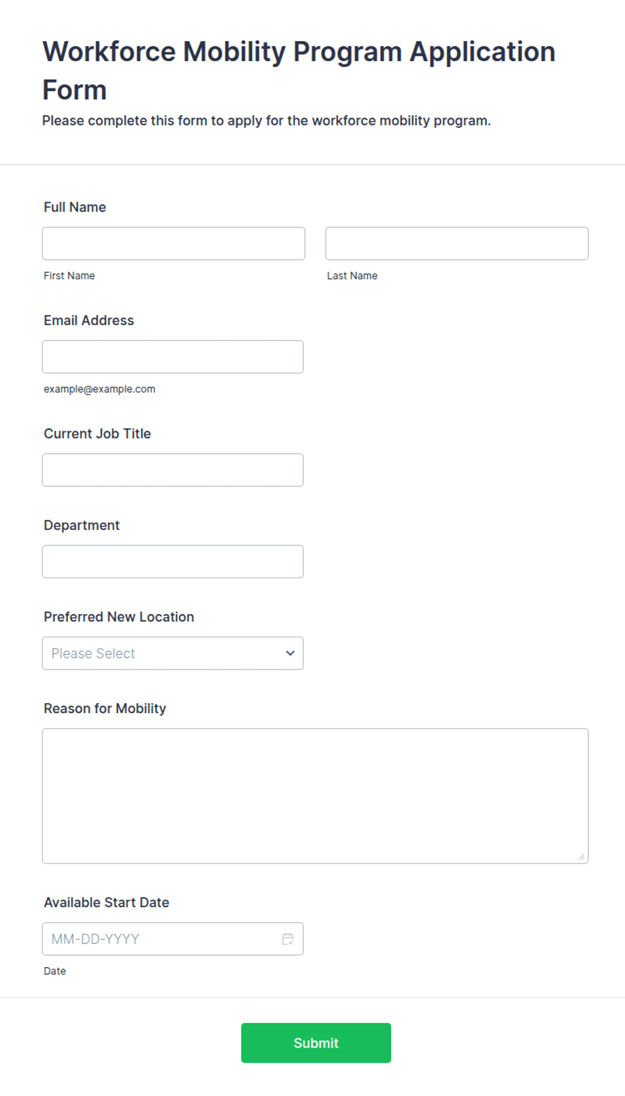Viewport: 625px width, 1096px height.
Task: Click the Current Job Title label
Action: (x=97, y=434)
